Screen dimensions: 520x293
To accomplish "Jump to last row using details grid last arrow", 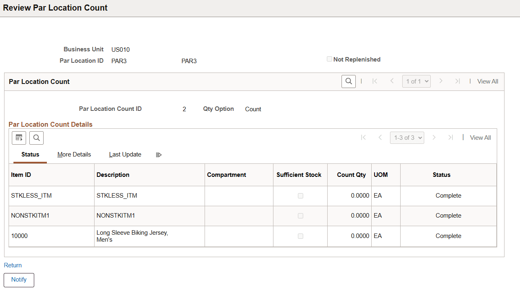I will click(x=451, y=137).
